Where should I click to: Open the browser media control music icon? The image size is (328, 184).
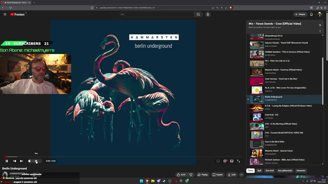pyautogui.click(x=317, y=8)
